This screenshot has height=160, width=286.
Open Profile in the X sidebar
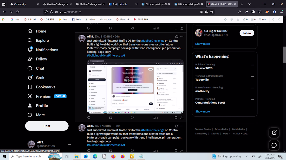(x=38, y=105)
